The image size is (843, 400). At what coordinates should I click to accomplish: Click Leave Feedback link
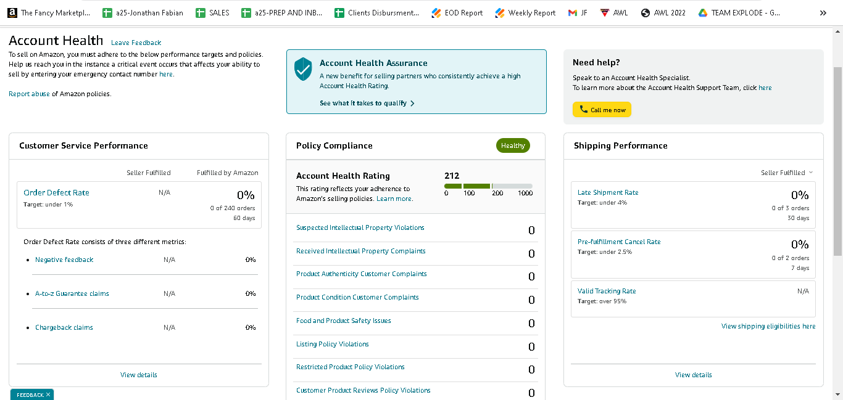pyautogui.click(x=136, y=43)
